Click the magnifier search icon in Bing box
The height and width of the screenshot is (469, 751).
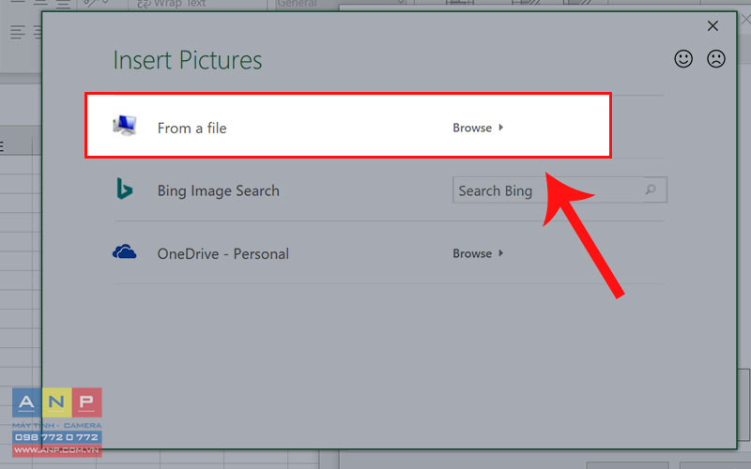coord(651,189)
